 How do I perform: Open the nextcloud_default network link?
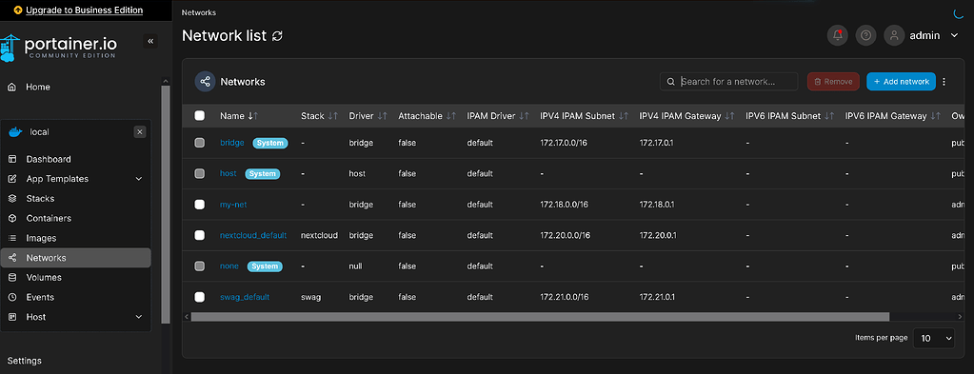[x=253, y=235]
